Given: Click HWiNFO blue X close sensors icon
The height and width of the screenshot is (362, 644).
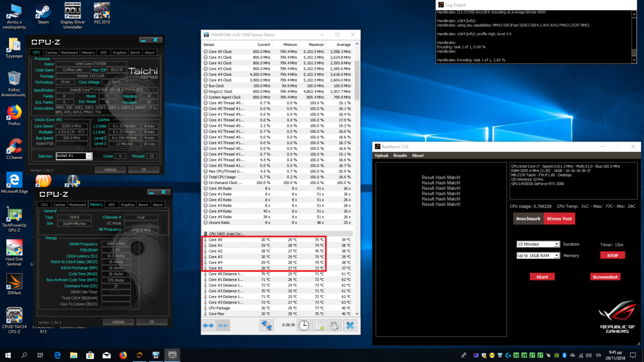Looking at the screenshot, I should tap(350, 325).
